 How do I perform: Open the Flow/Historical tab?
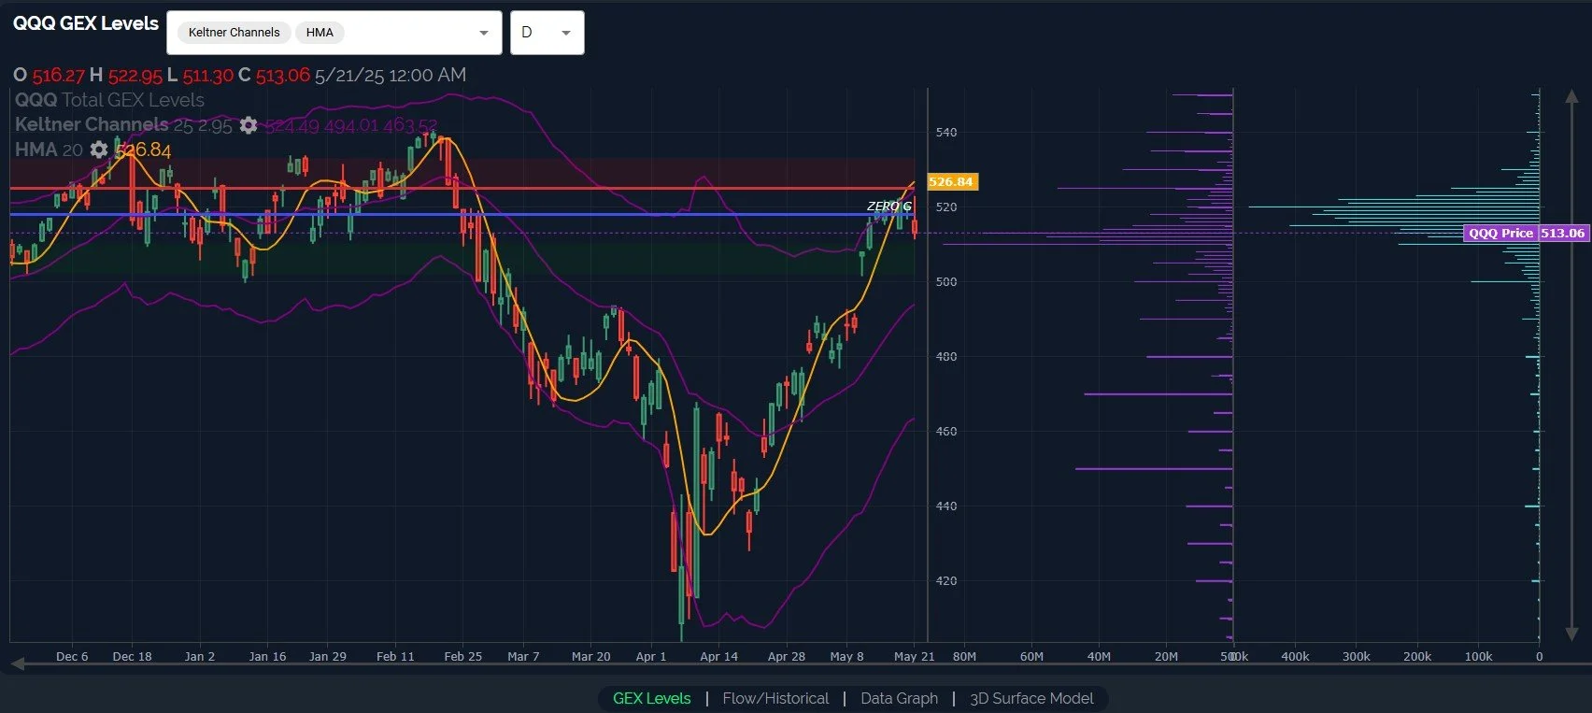coord(775,698)
